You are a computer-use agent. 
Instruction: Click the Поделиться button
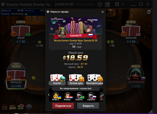[63, 106]
